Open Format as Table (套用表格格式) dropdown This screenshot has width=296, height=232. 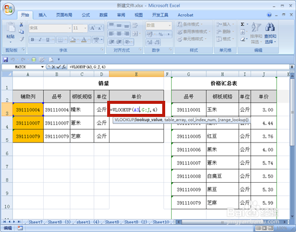(194, 31)
